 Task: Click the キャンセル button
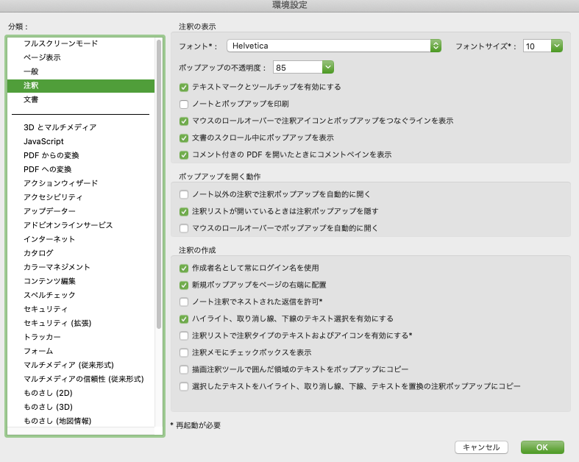(x=481, y=447)
